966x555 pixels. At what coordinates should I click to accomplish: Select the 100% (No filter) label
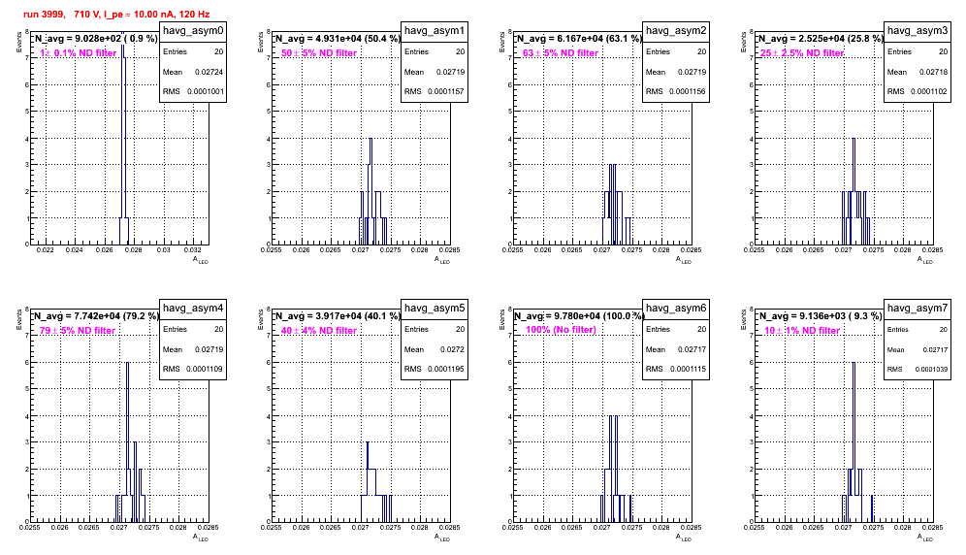[561, 330]
